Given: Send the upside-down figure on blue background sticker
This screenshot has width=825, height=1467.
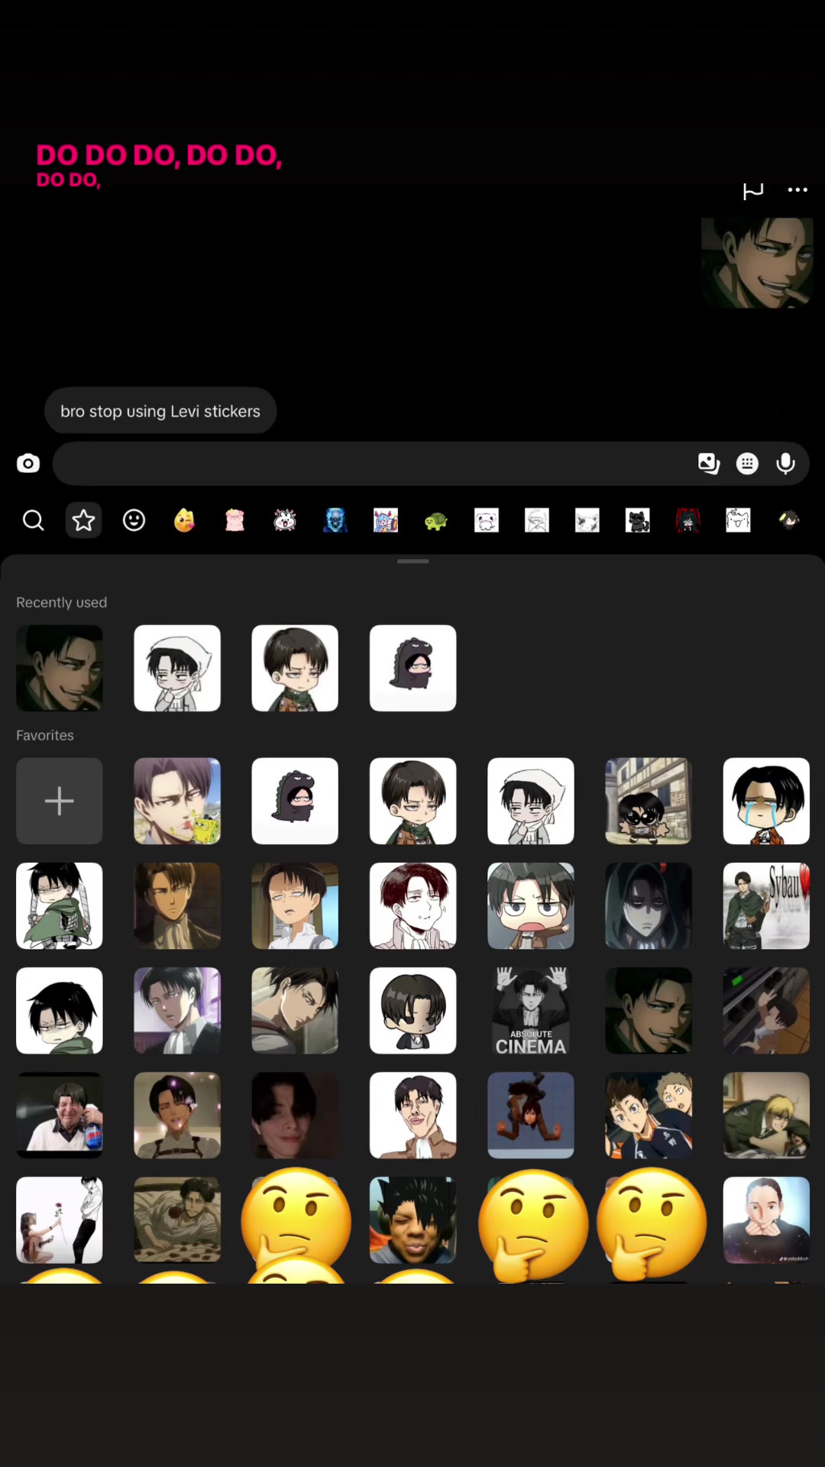Looking at the screenshot, I should coord(531,1116).
